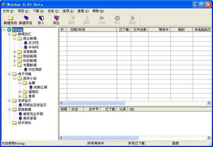213x147 pixels.
Task: Click the project icon beside 东方网
Action: [x=25, y=43]
